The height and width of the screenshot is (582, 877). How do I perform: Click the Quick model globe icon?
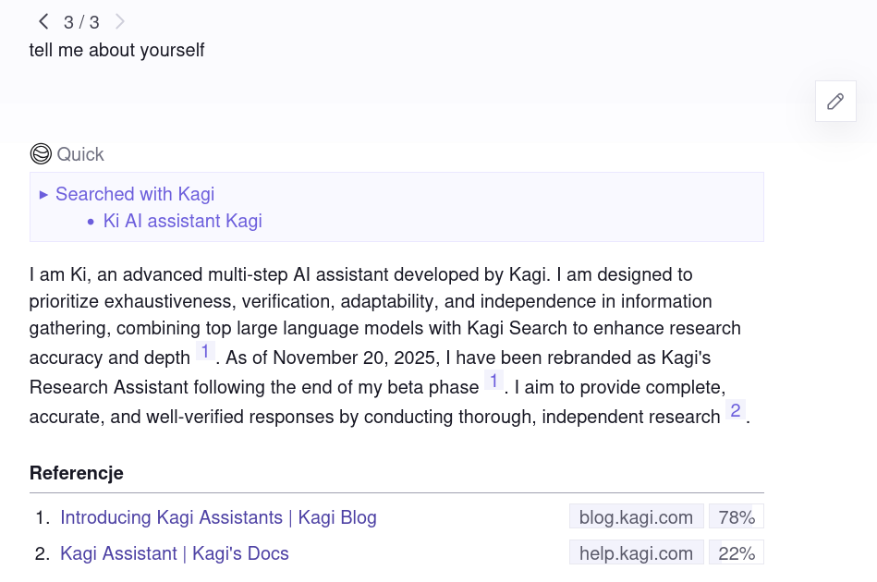pyautogui.click(x=41, y=154)
